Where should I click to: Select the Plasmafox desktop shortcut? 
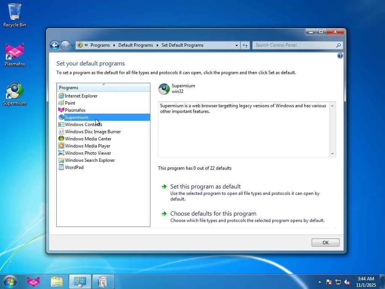(15, 55)
